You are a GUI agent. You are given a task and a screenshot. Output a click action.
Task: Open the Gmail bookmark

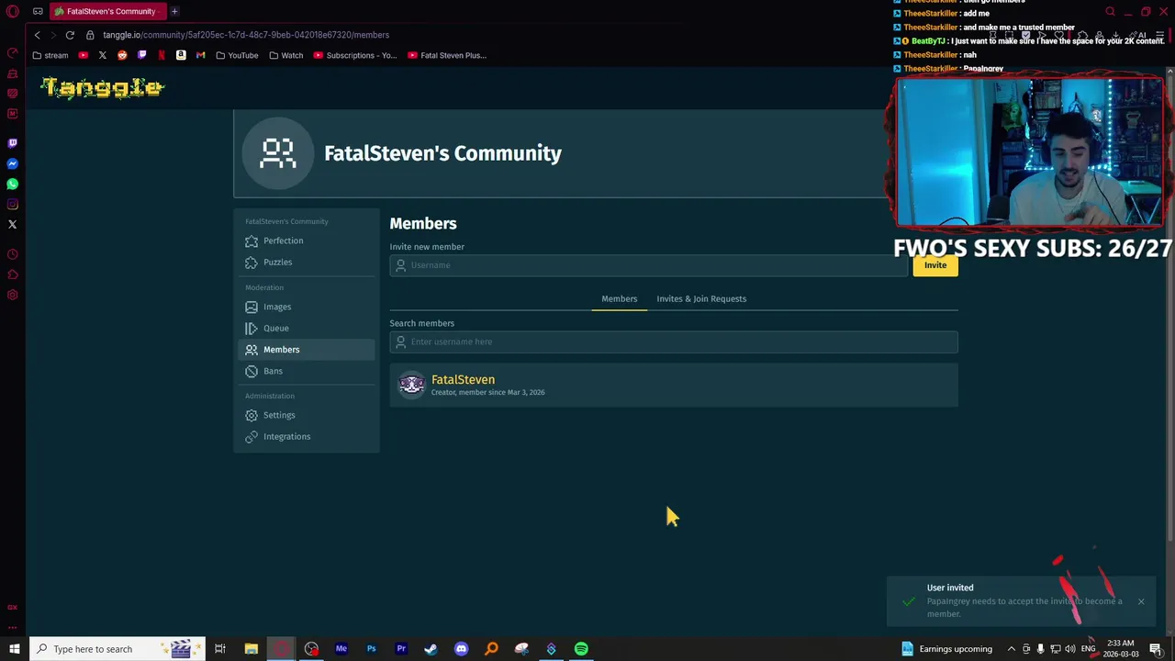200,55
